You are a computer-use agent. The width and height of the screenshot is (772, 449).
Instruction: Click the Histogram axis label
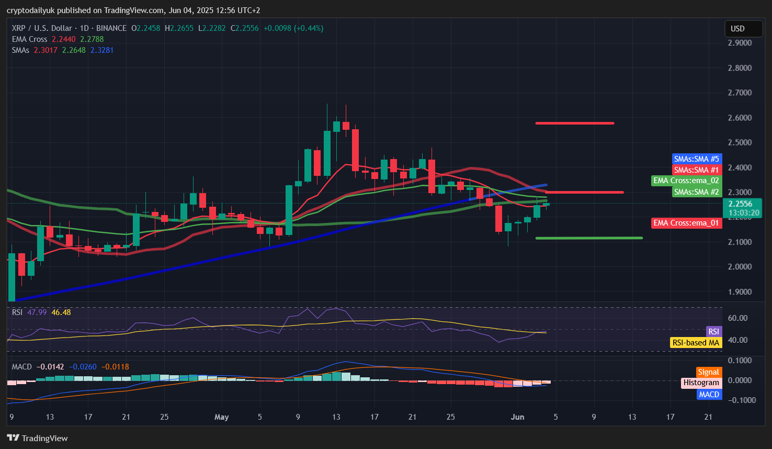pyautogui.click(x=701, y=383)
